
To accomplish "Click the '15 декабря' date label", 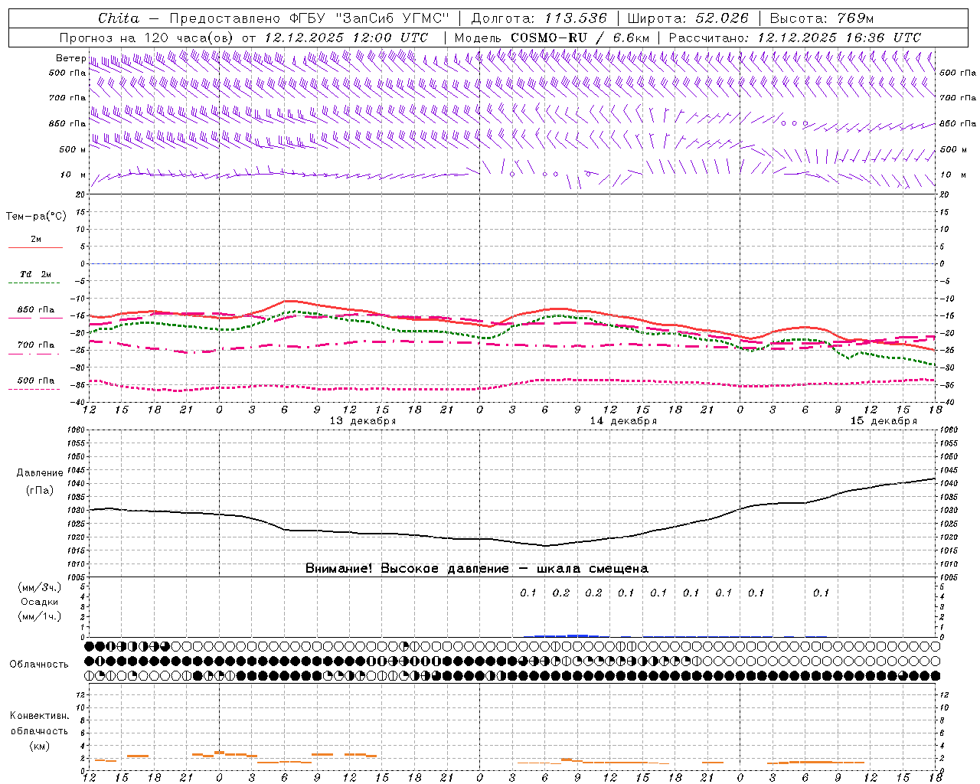I will tap(884, 421).
